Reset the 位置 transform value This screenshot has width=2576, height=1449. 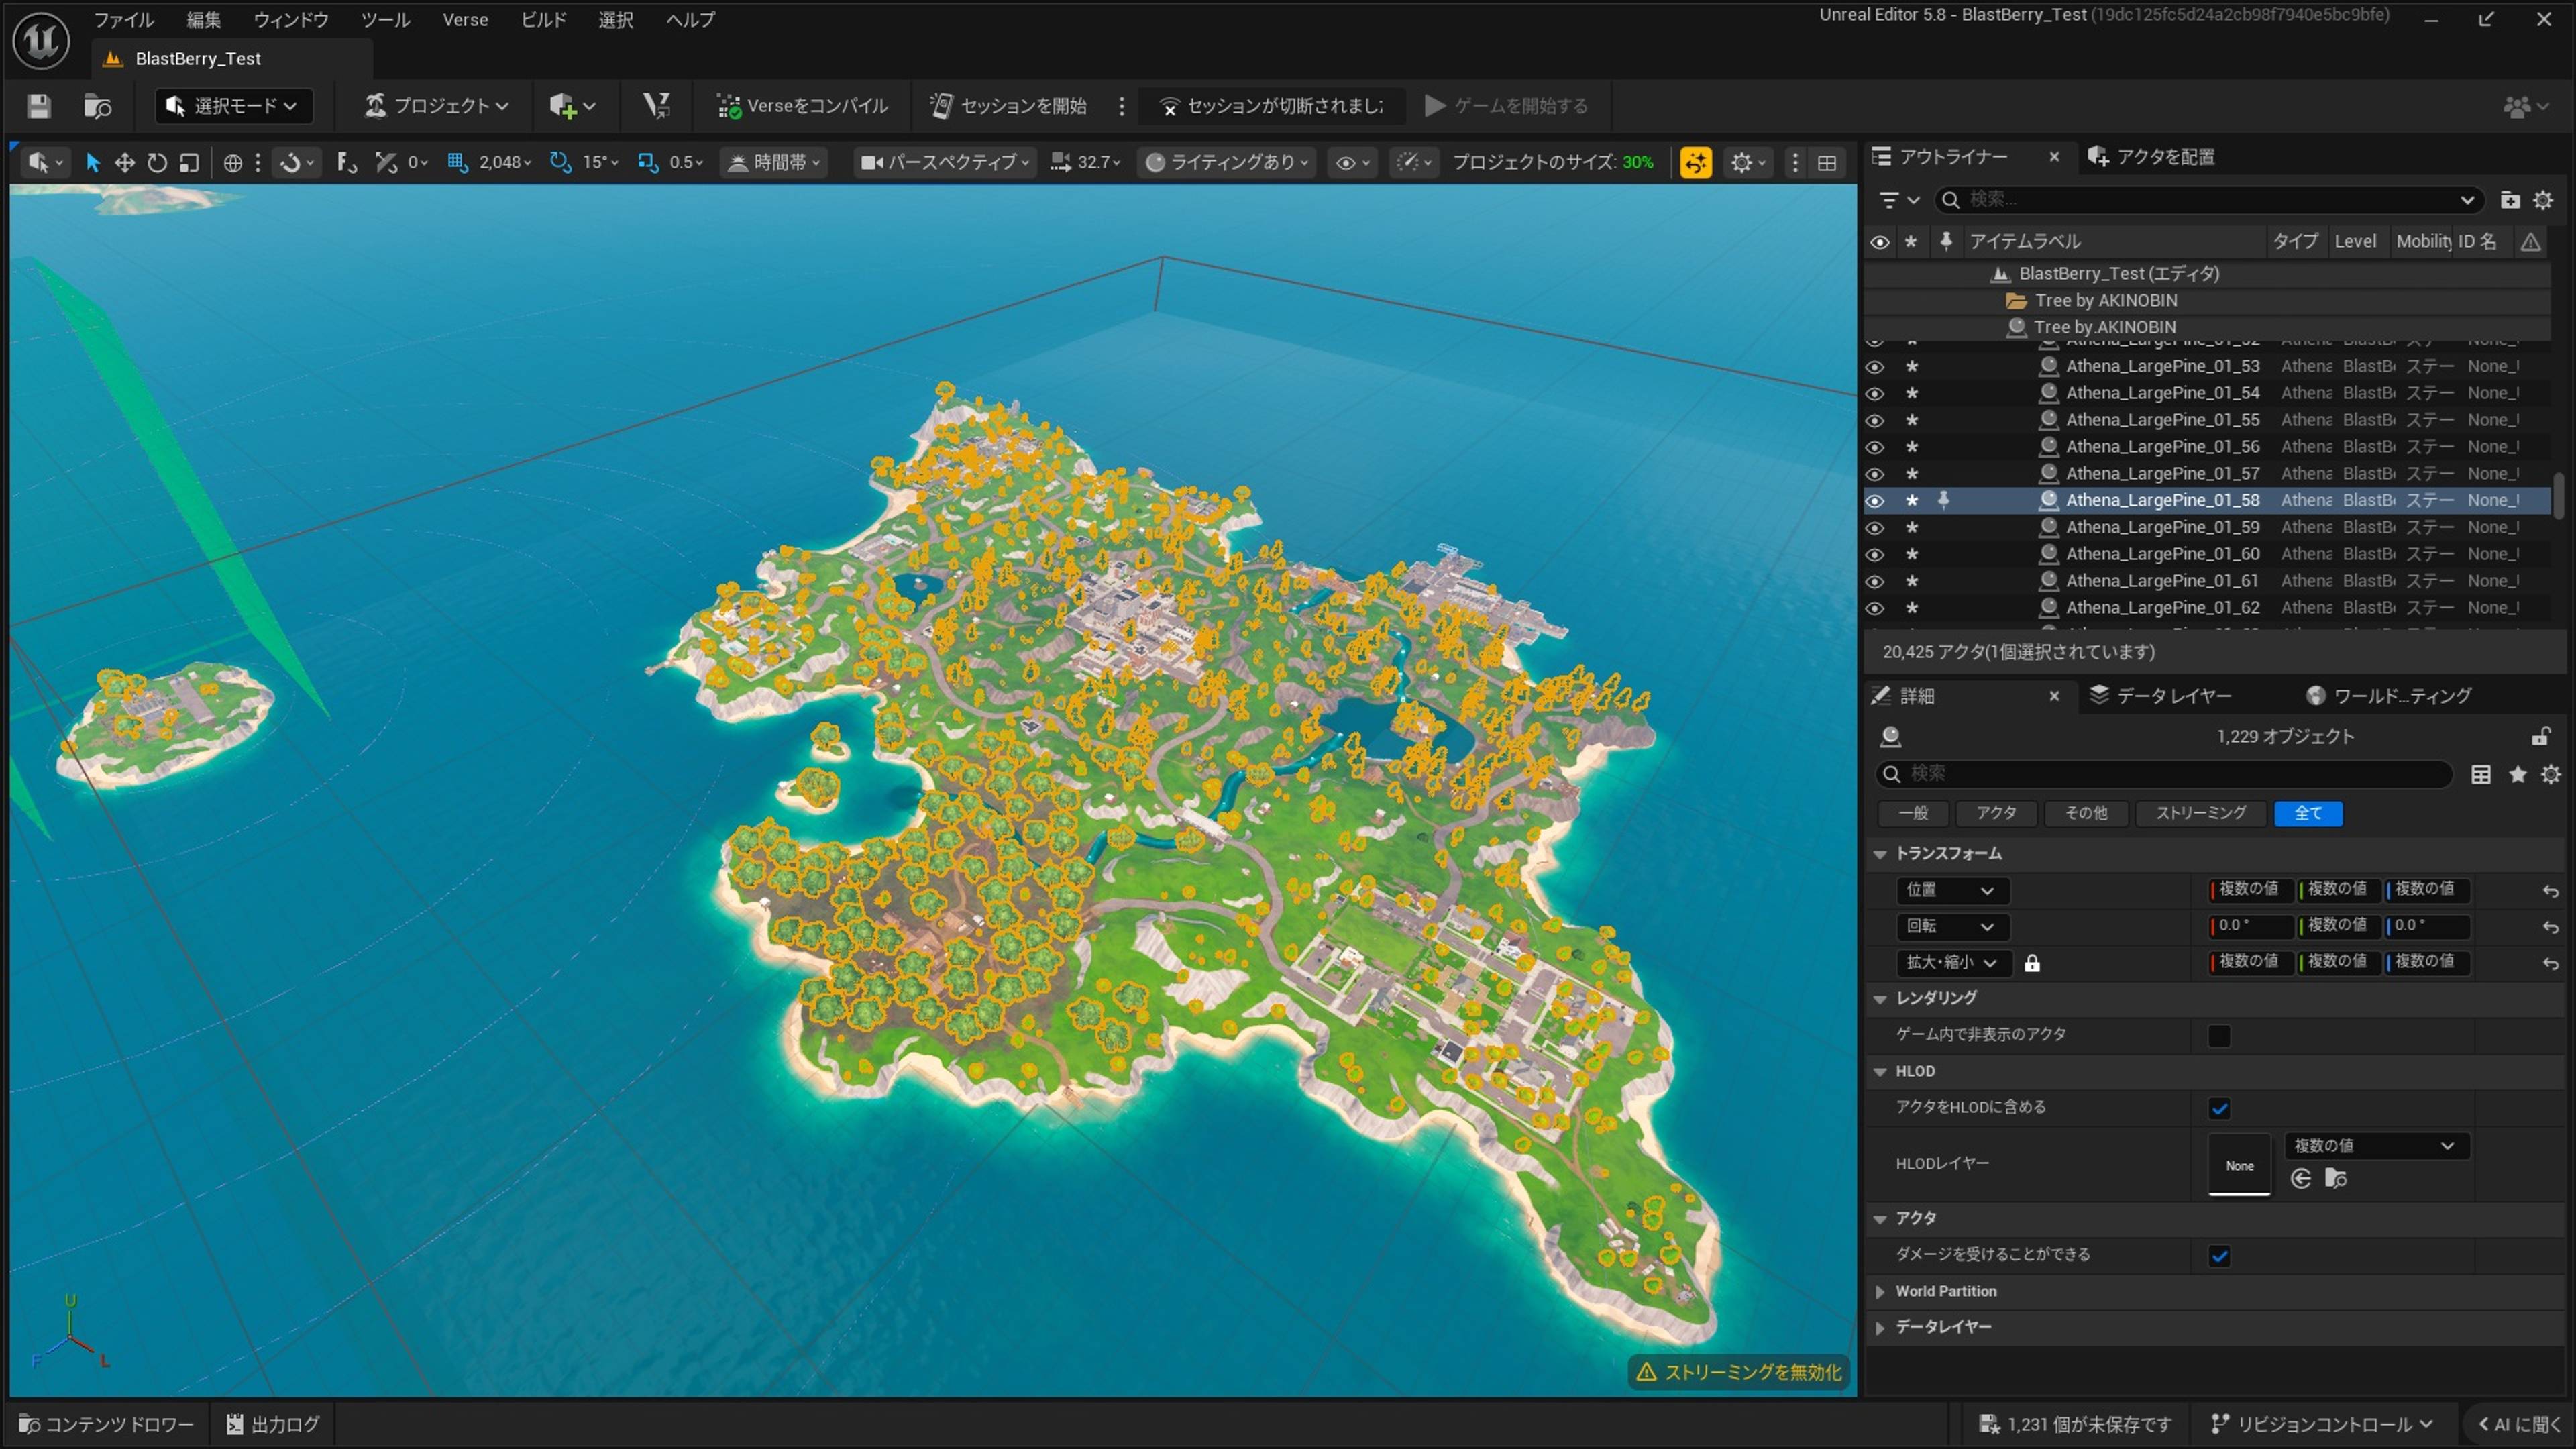2551,890
